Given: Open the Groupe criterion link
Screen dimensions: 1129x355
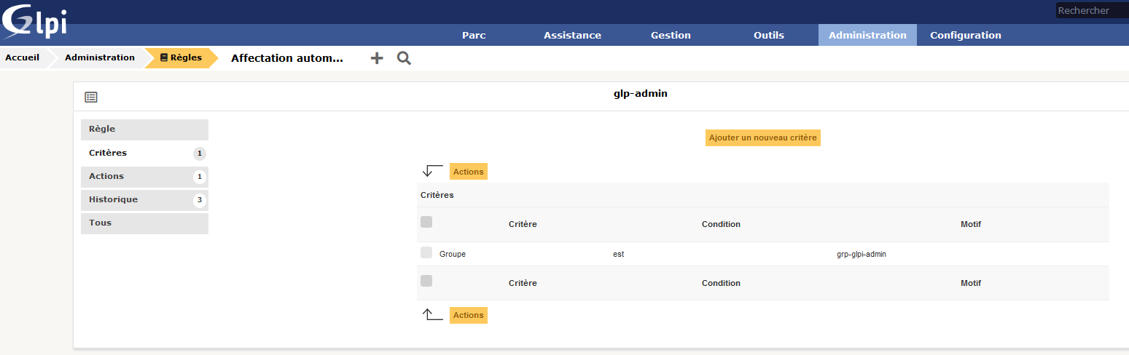Looking at the screenshot, I should 453,254.
